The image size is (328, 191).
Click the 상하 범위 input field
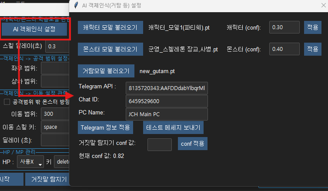click(55, 81)
